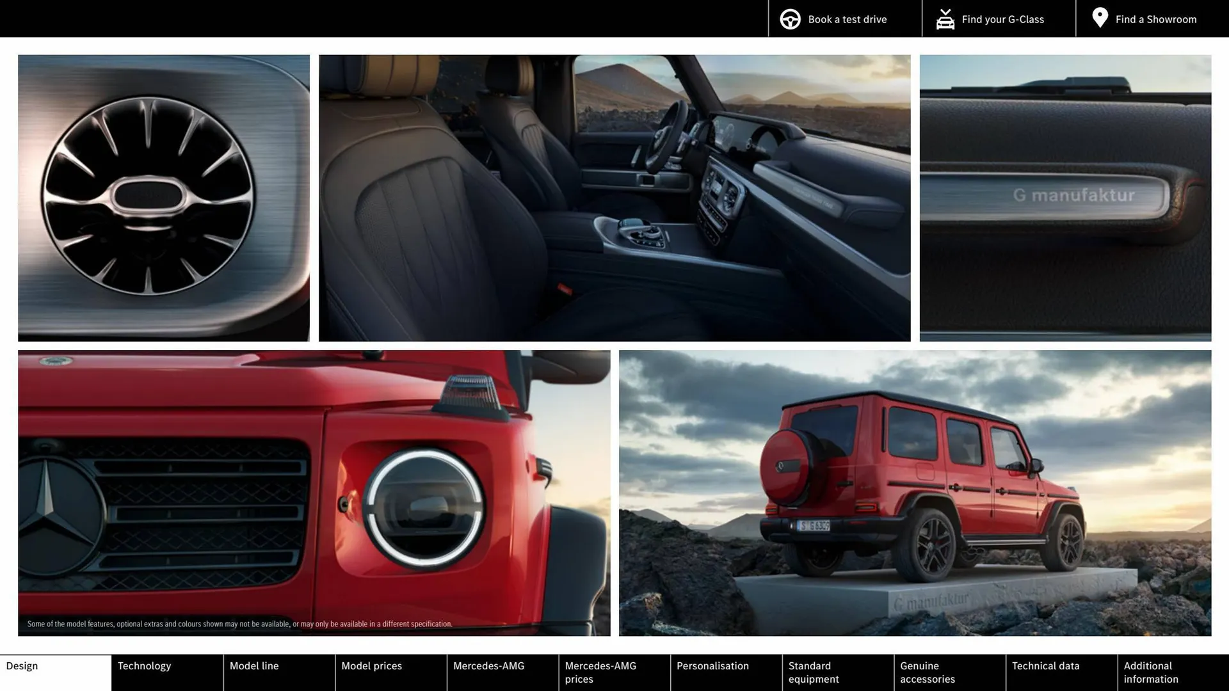
Task: Switch to the Technology tab
Action: (144, 665)
